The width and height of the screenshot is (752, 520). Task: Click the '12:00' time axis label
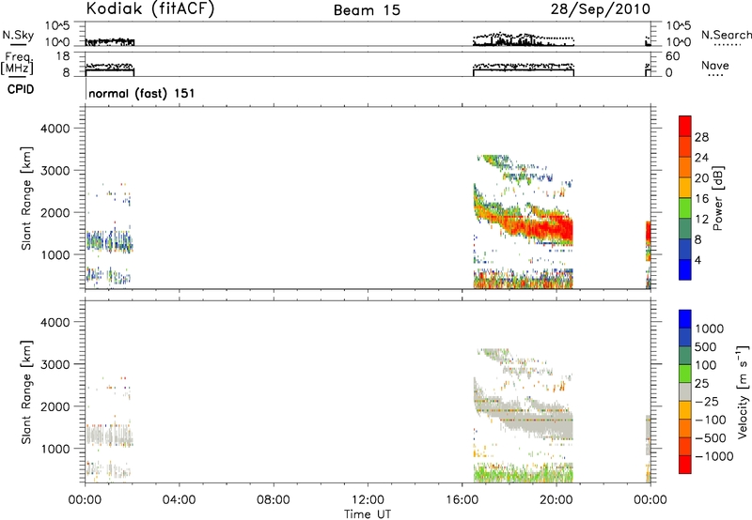(368, 500)
